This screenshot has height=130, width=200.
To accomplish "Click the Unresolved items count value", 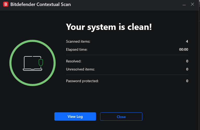I will click(187, 69).
